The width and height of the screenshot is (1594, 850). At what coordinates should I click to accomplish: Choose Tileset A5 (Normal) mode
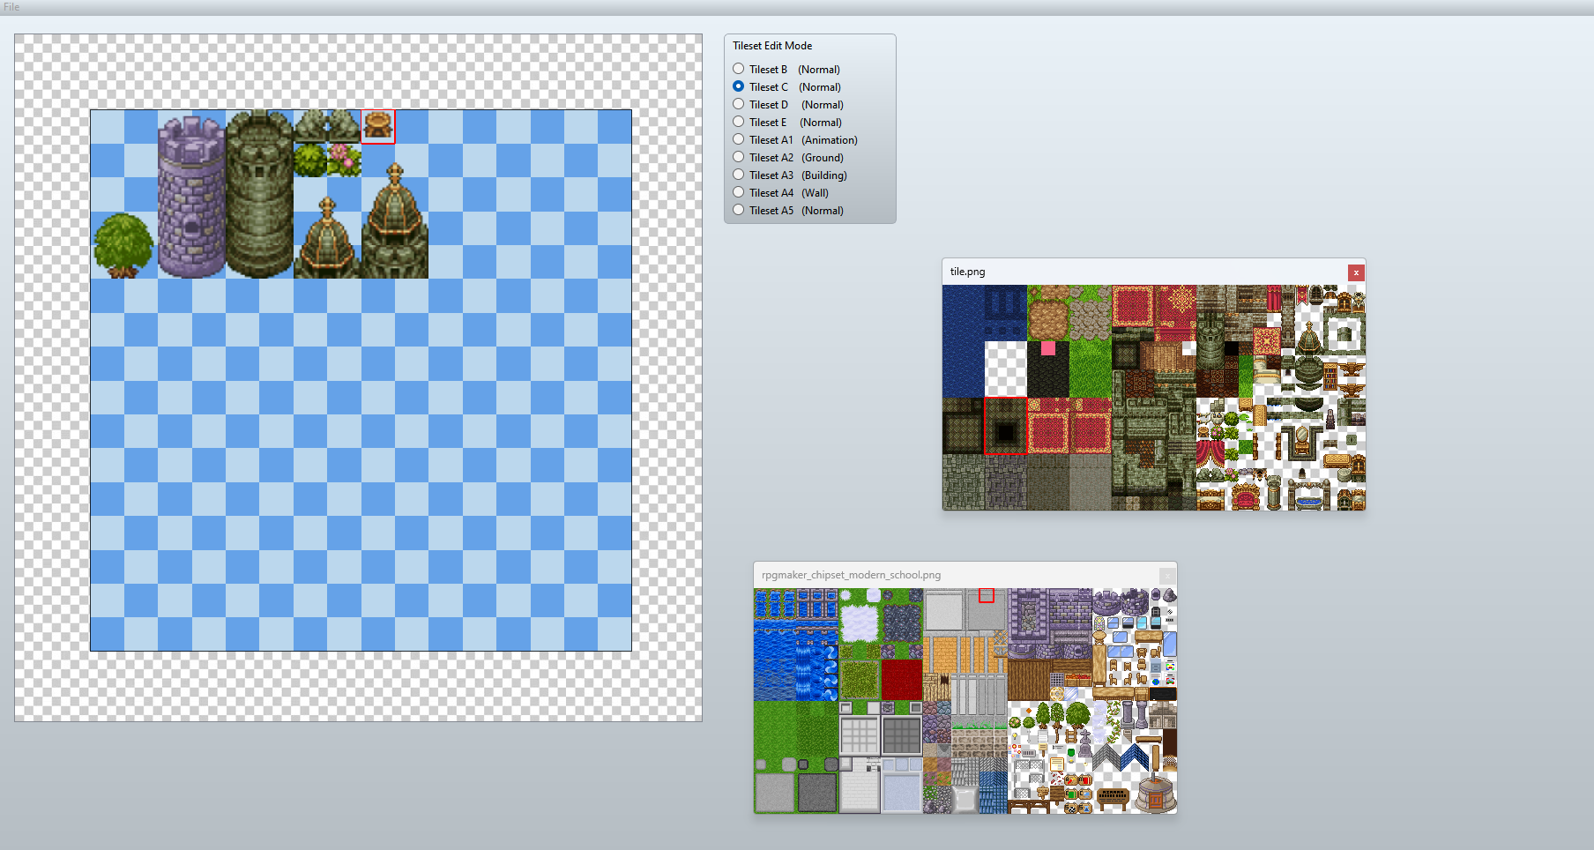(788, 210)
